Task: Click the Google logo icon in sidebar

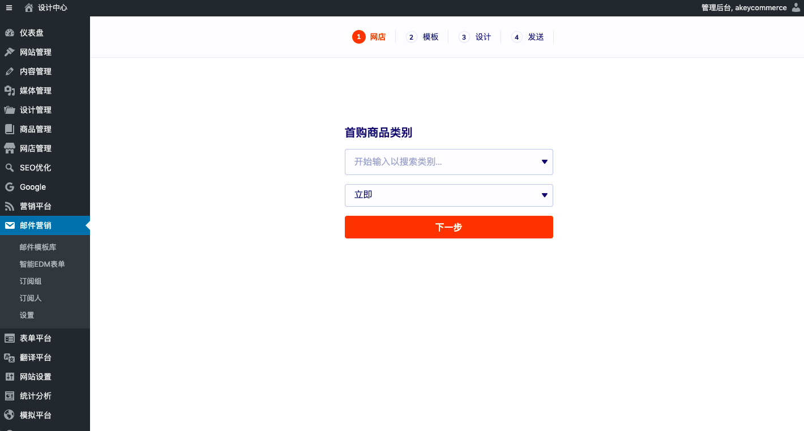Action: 10,187
